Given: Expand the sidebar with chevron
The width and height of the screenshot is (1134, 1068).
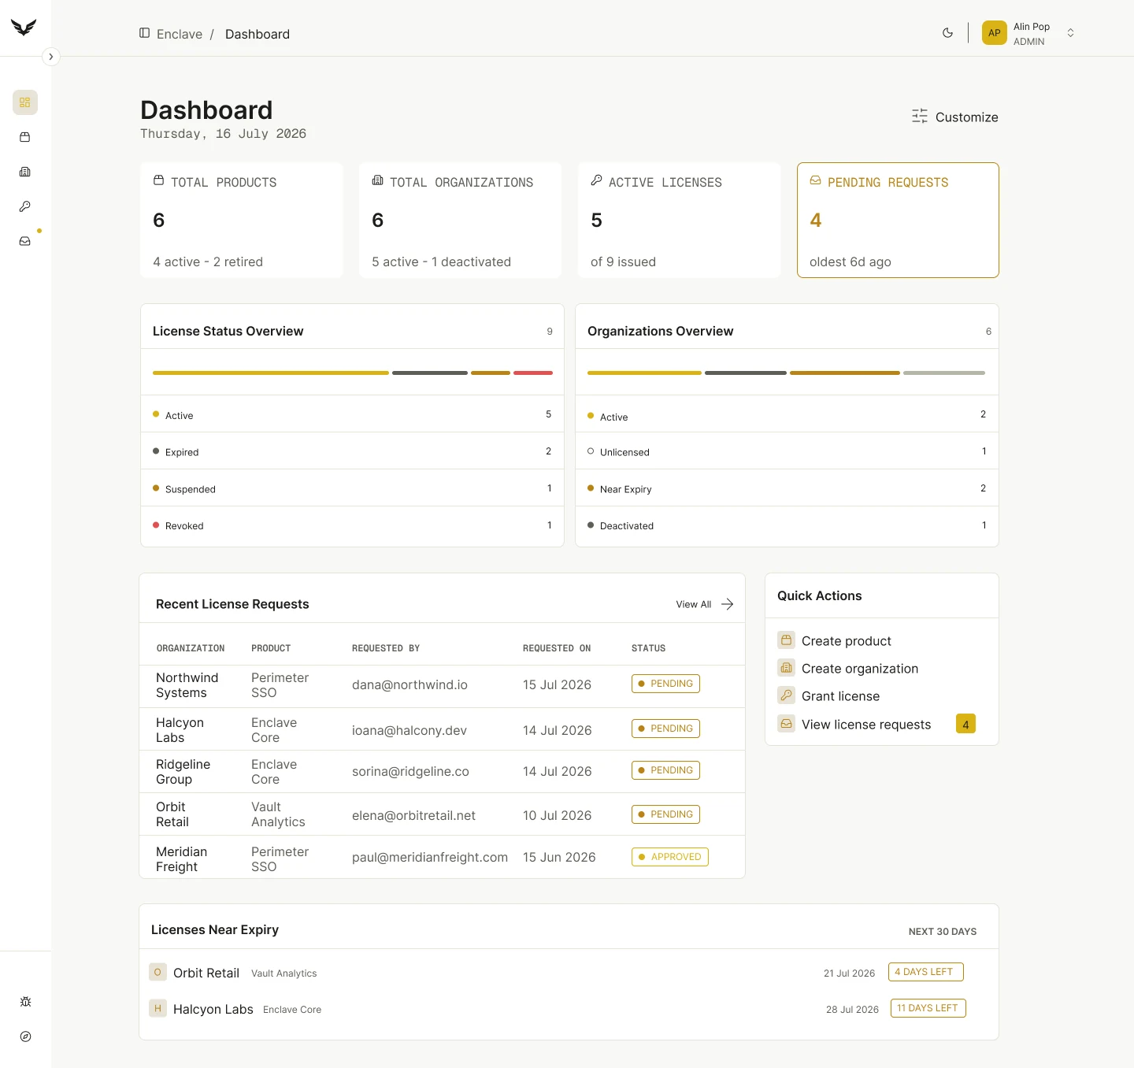Looking at the screenshot, I should click(51, 57).
